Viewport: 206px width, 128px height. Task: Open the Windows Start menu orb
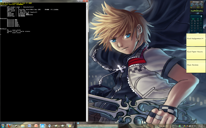coord(3,126)
